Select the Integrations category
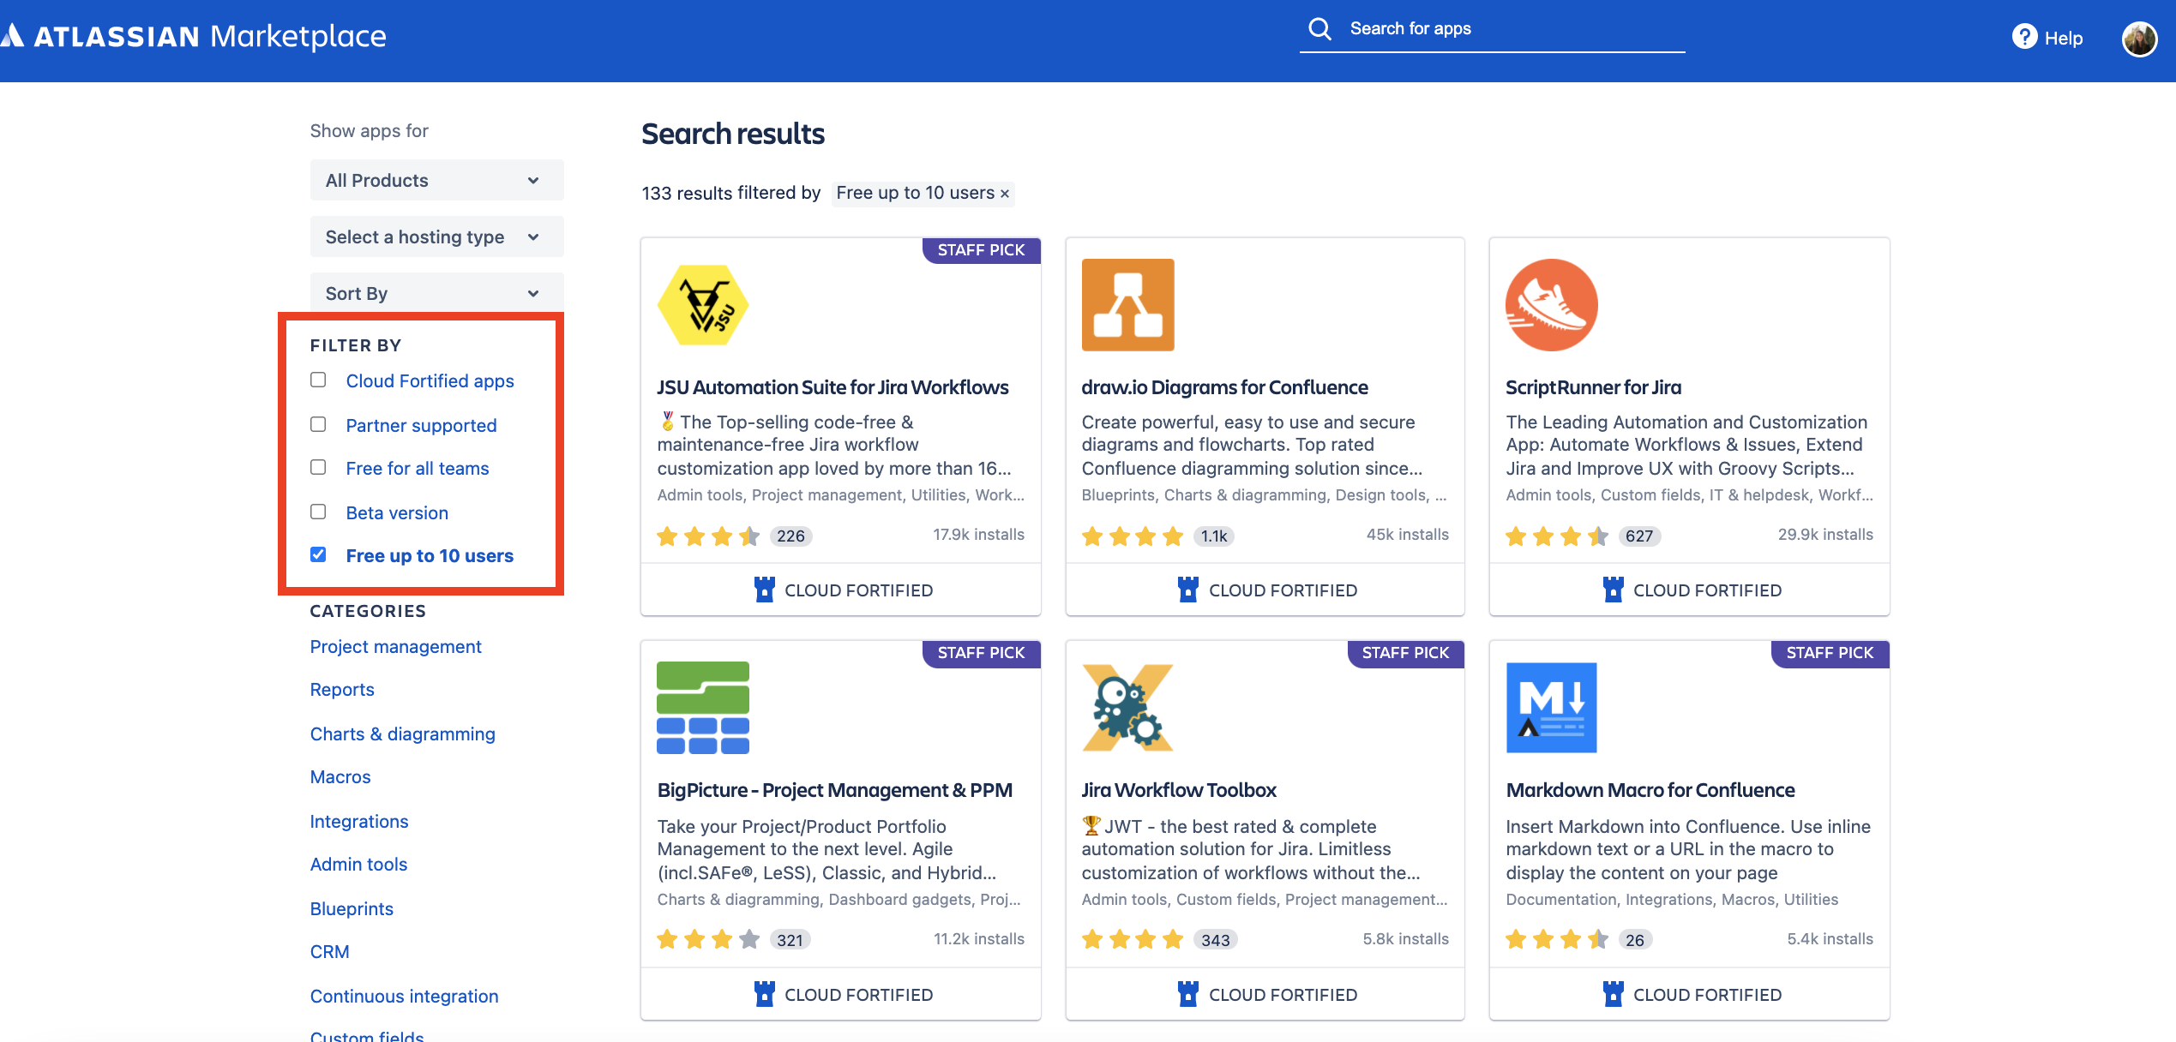 (x=359, y=822)
